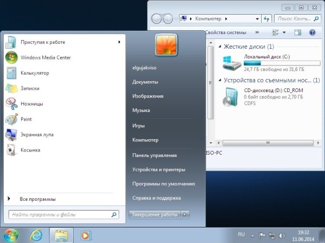The height and width of the screenshot is (243, 325).
Task: Expand the Приступая к работе submenu arrow
Action: (119, 42)
